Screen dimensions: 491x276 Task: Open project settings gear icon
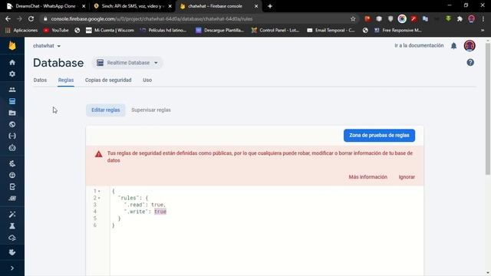tap(12, 74)
